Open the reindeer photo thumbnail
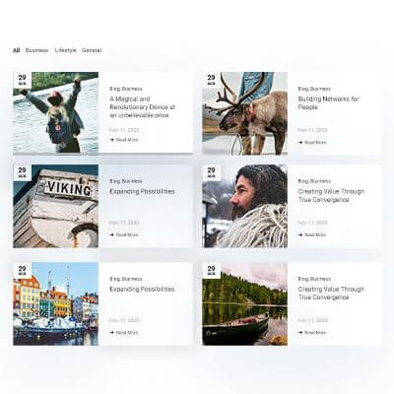Screen dimensions: 394x394 tap(245, 113)
